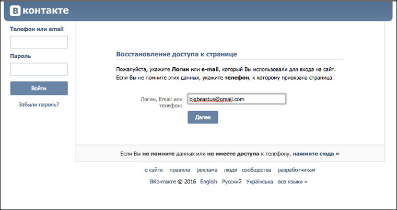Switch language to Українська
The width and height of the screenshot is (397, 210).
260,182
